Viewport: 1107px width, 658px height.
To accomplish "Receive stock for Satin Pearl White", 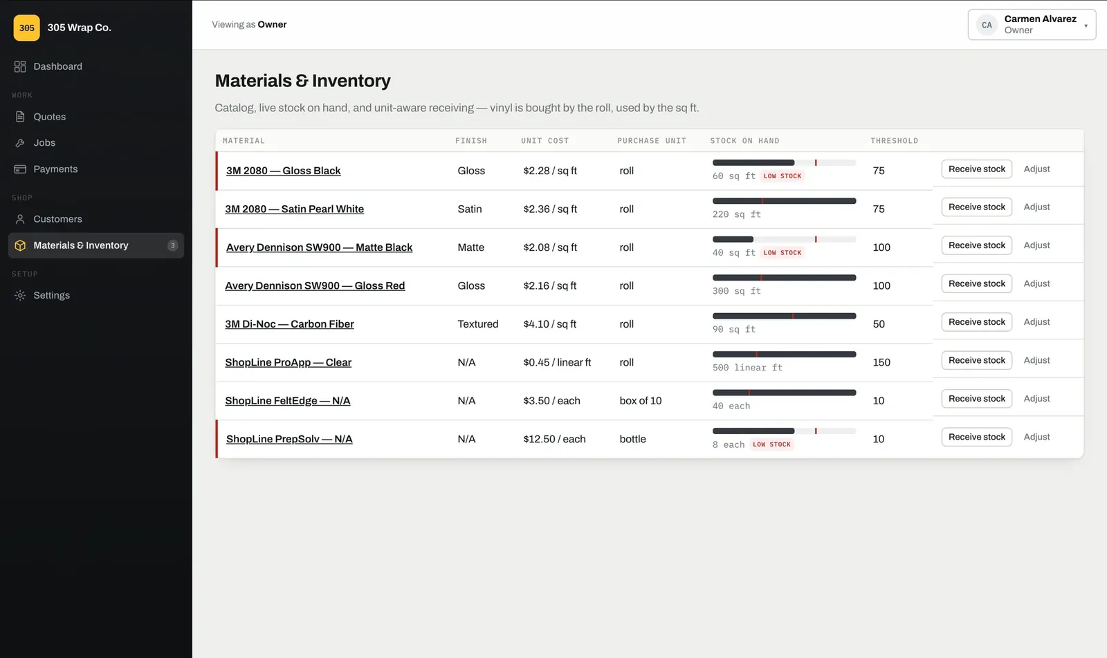I will pyautogui.click(x=976, y=207).
